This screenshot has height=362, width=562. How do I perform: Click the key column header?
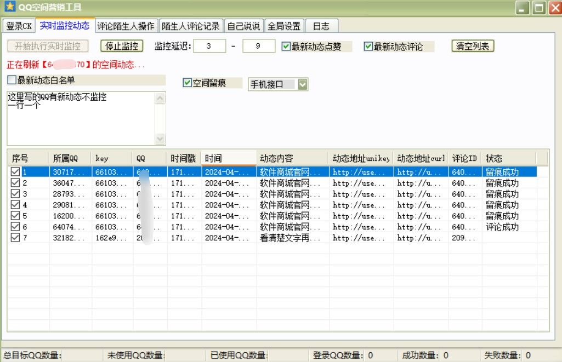[x=111, y=158]
